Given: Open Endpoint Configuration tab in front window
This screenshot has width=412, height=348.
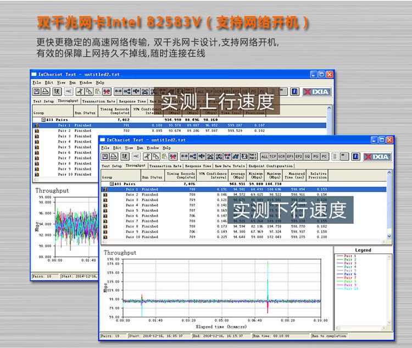Looking at the screenshot, I should coord(270,166).
